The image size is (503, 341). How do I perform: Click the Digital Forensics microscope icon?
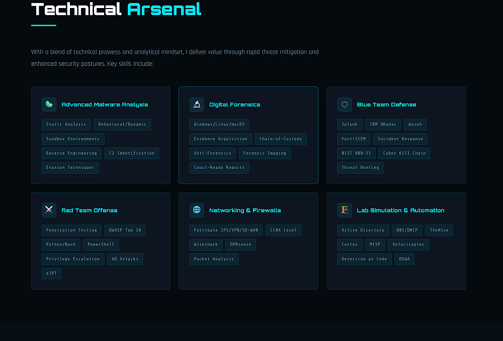[197, 104]
